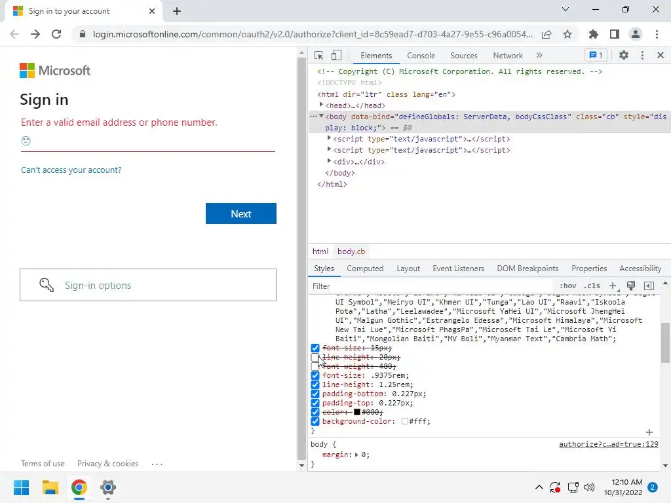This screenshot has height=503, width=671.
Task: Uncheck the padding-bottom declaration
Action: point(315,394)
